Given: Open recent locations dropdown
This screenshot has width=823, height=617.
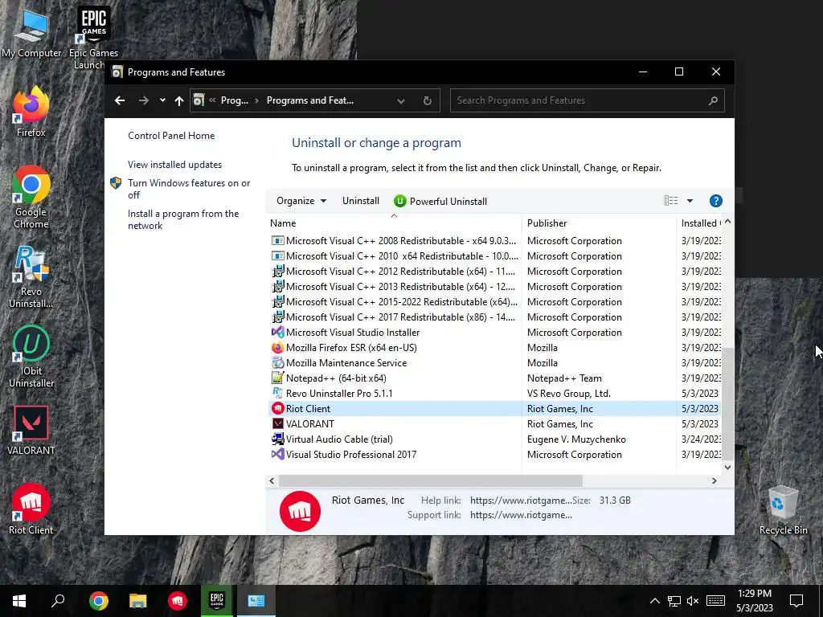Looking at the screenshot, I should (162, 100).
